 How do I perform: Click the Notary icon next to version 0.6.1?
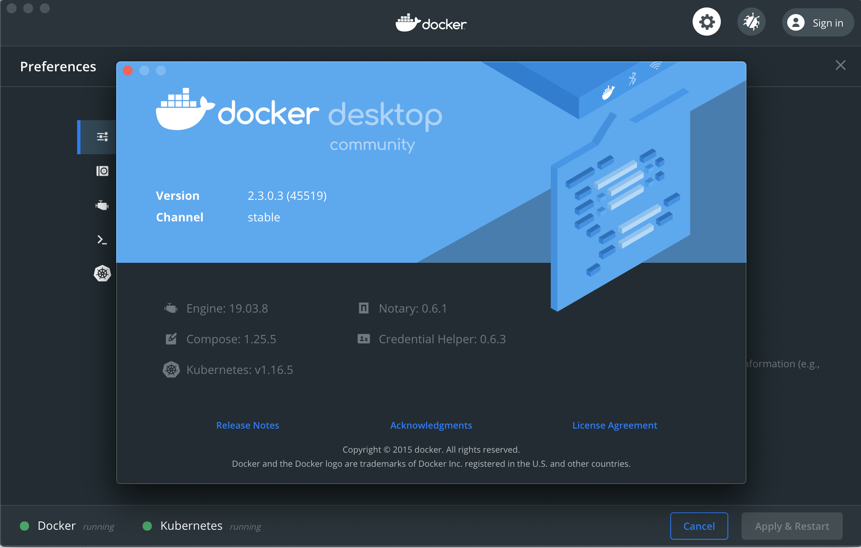(363, 308)
